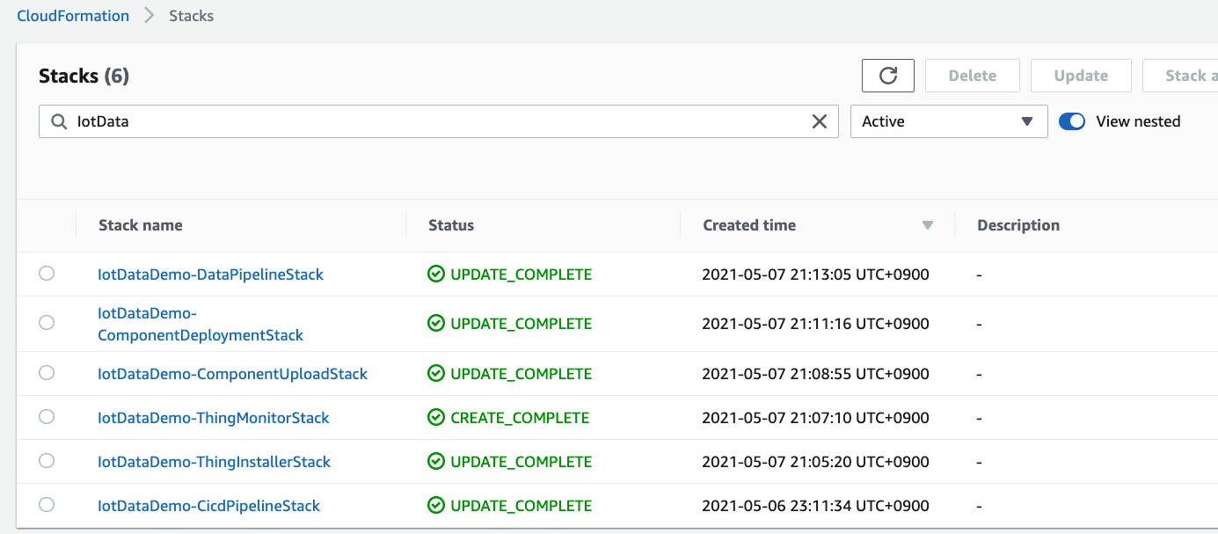Open IotDataDemo-ThingInstallerStack link

click(215, 462)
